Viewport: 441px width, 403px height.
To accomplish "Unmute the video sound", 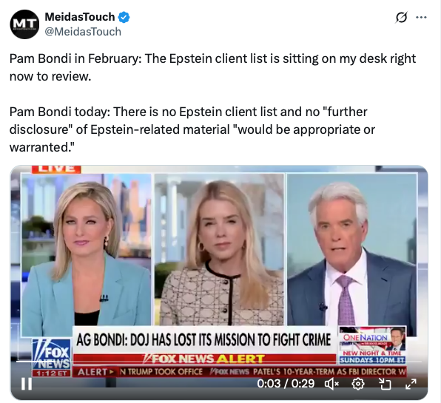I will (332, 384).
